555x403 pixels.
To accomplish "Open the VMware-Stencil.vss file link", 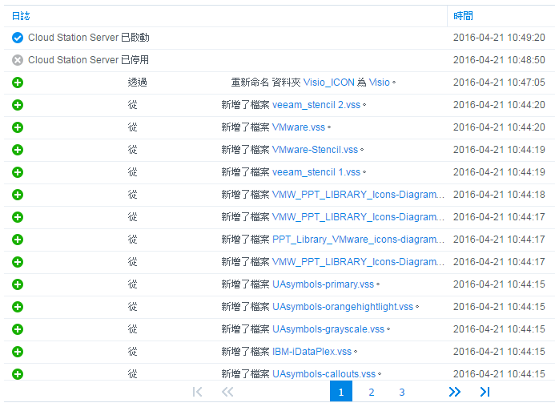I will (315, 150).
